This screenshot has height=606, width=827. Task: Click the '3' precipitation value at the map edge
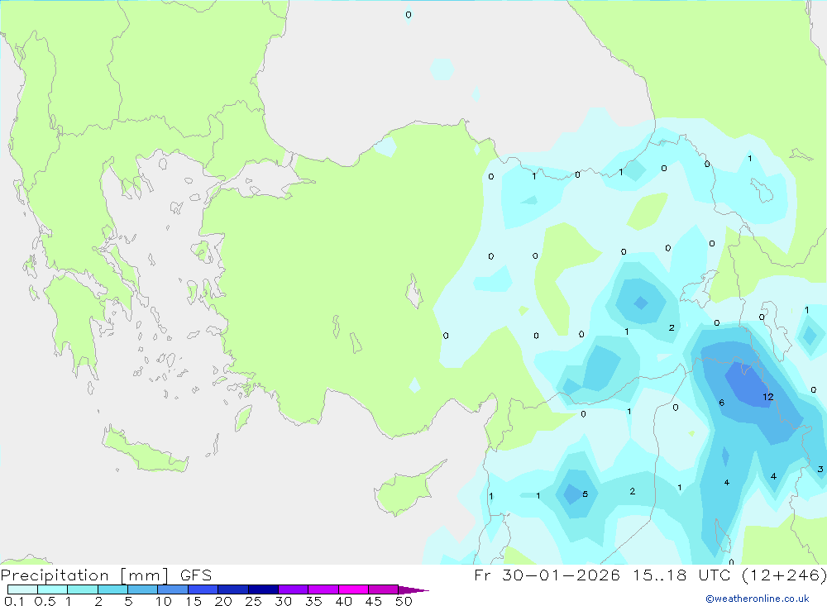820,469
